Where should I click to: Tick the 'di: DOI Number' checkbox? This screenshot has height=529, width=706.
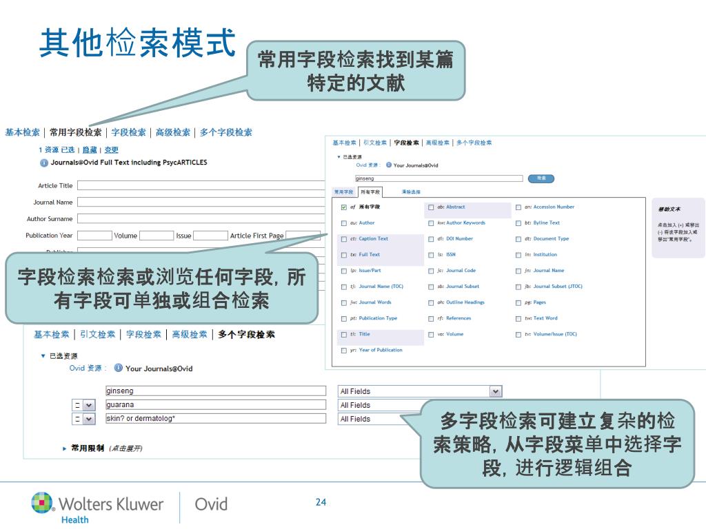pyautogui.click(x=431, y=239)
